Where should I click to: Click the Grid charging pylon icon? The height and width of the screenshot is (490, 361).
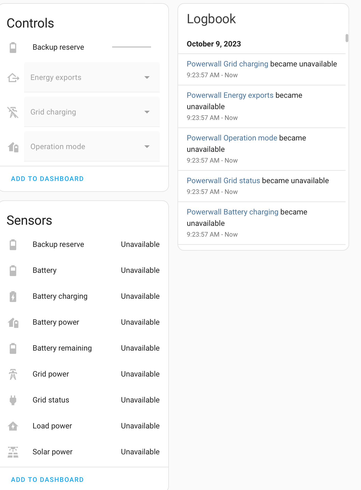click(x=12, y=112)
